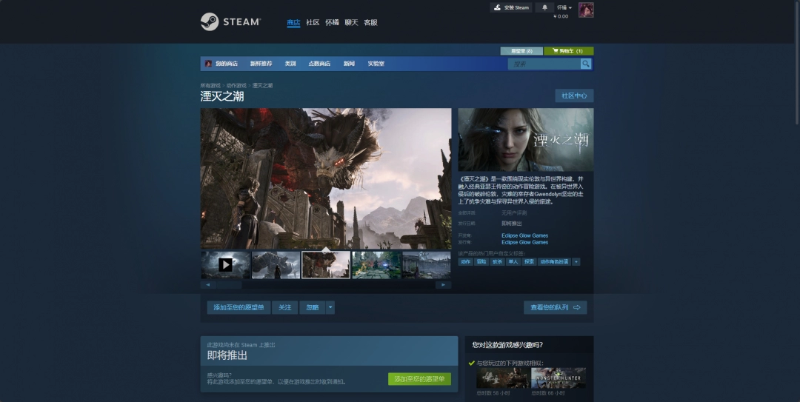This screenshot has width=800, height=402.
Task: Click the Steam logo in the header
Action: [230, 22]
